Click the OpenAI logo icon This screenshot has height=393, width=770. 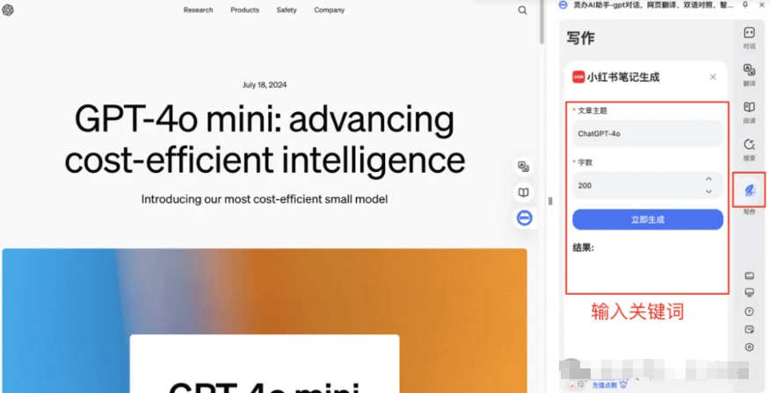click(8, 10)
